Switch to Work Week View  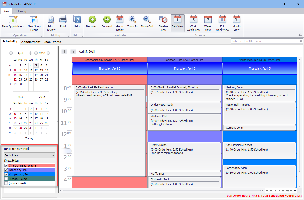pyautogui.click(x=193, y=20)
